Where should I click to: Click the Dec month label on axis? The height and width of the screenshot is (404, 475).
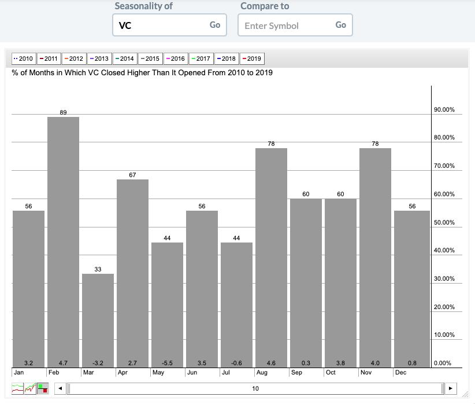[400, 372]
